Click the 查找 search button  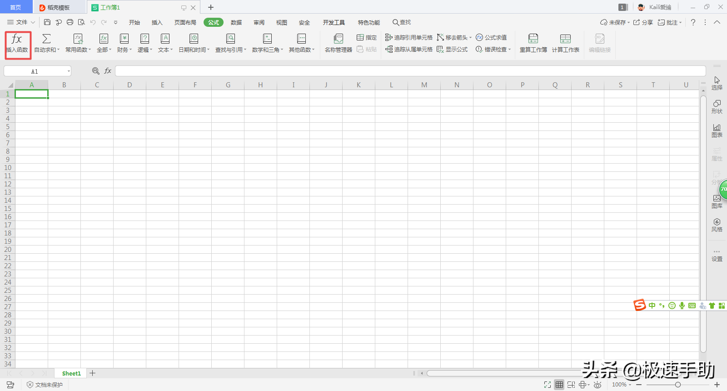click(402, 22)
